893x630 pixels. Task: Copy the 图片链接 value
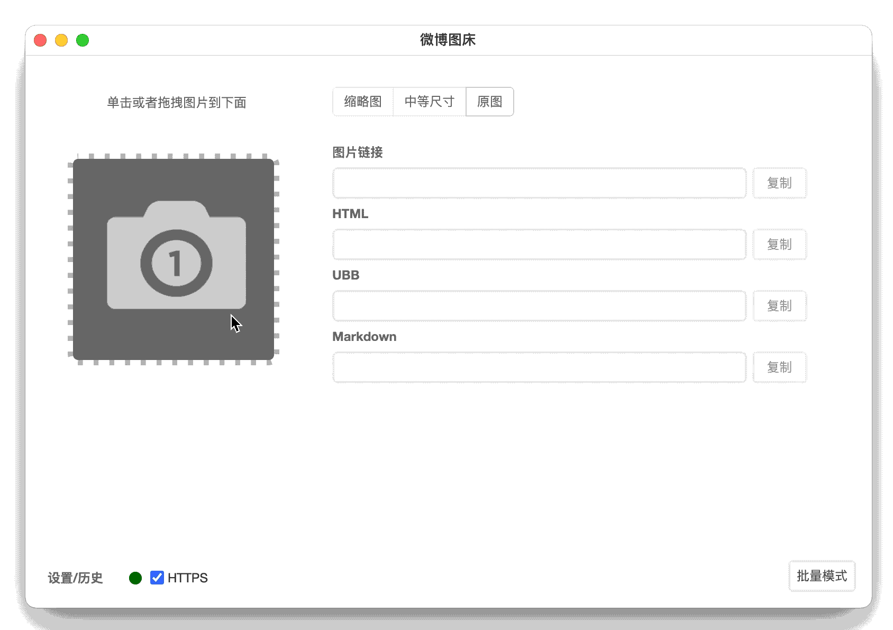click(780, 183)
